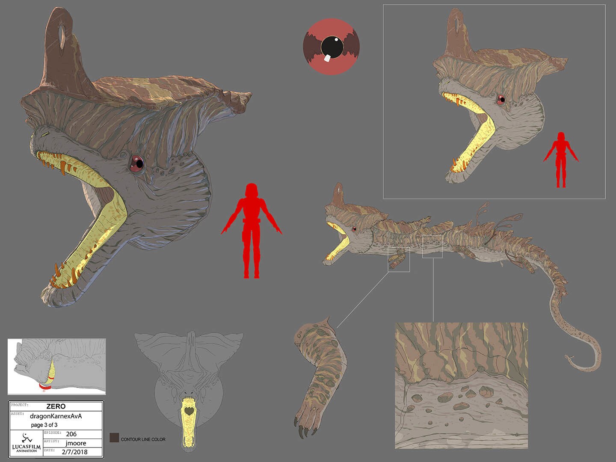Image resolution: width=616 pixels, height=462 pixels.
Task: Click the contour line color swatch
Action: coord(114,438)
